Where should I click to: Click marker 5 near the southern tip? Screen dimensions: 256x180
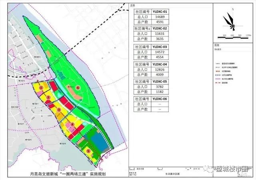coord(88,151)
